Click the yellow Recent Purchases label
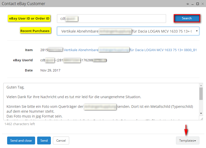The height and width of the screenshot is (148, 206). pos(35,31)
